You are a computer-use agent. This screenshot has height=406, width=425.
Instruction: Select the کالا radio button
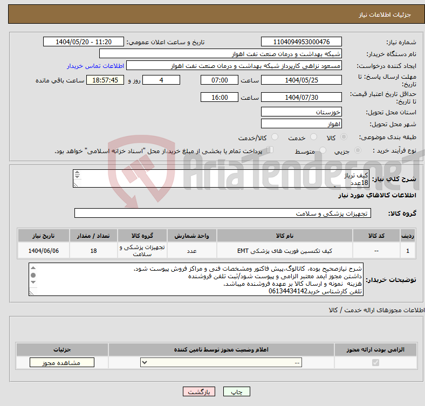pos(344,137)
